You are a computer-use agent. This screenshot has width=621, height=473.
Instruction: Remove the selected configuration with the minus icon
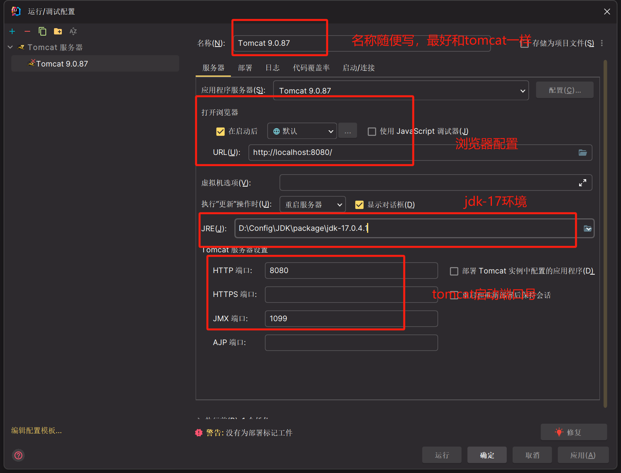(27, 31)
